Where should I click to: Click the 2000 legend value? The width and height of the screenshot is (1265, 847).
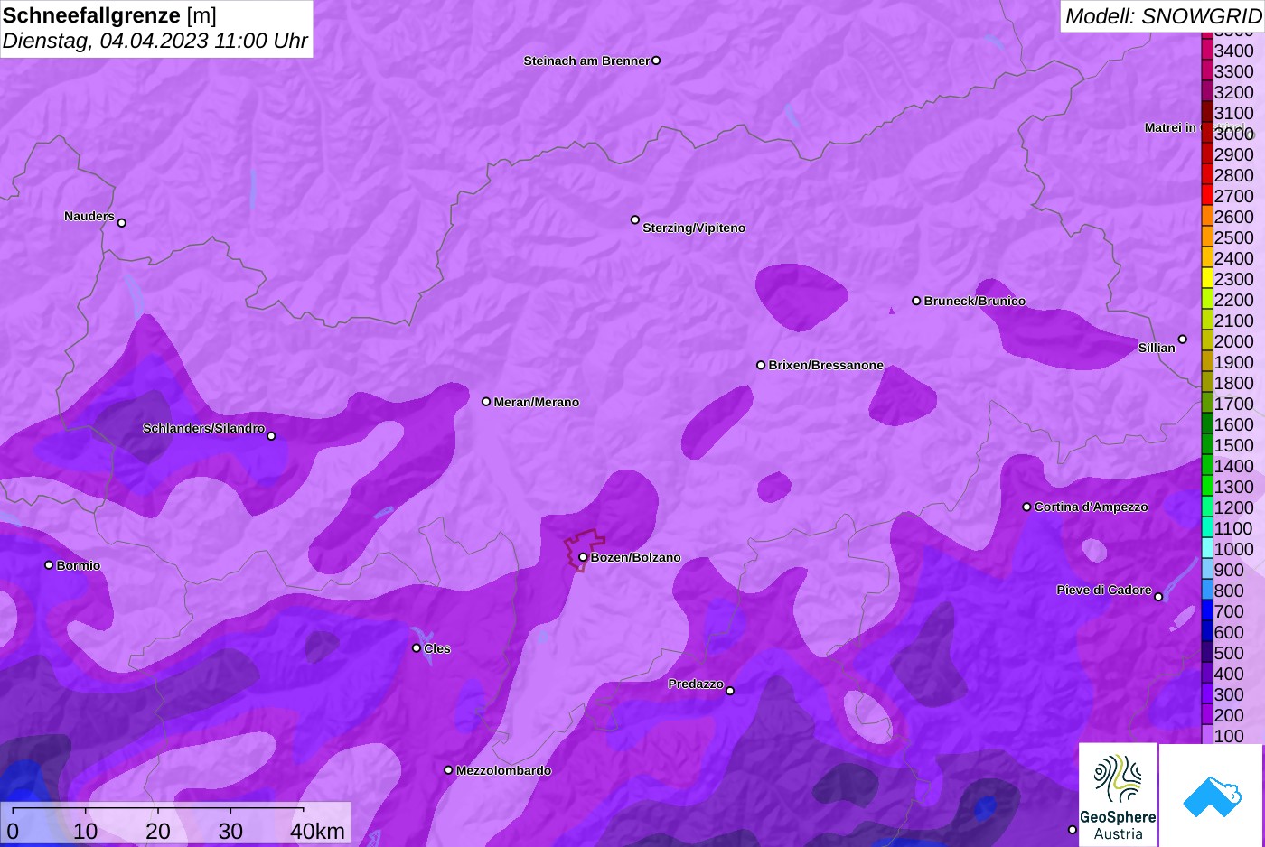click(1233, 341)
